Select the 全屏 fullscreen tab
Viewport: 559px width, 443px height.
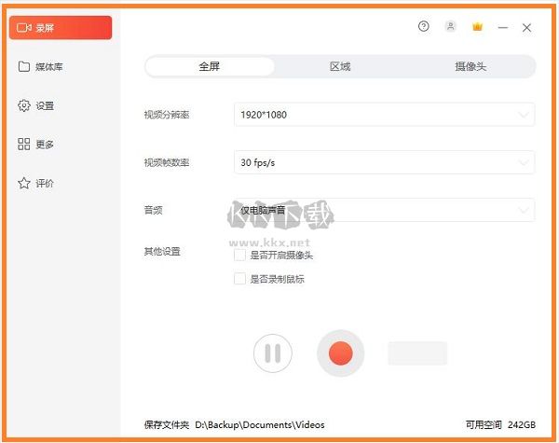pyautogui.click(x=210, y=67)
